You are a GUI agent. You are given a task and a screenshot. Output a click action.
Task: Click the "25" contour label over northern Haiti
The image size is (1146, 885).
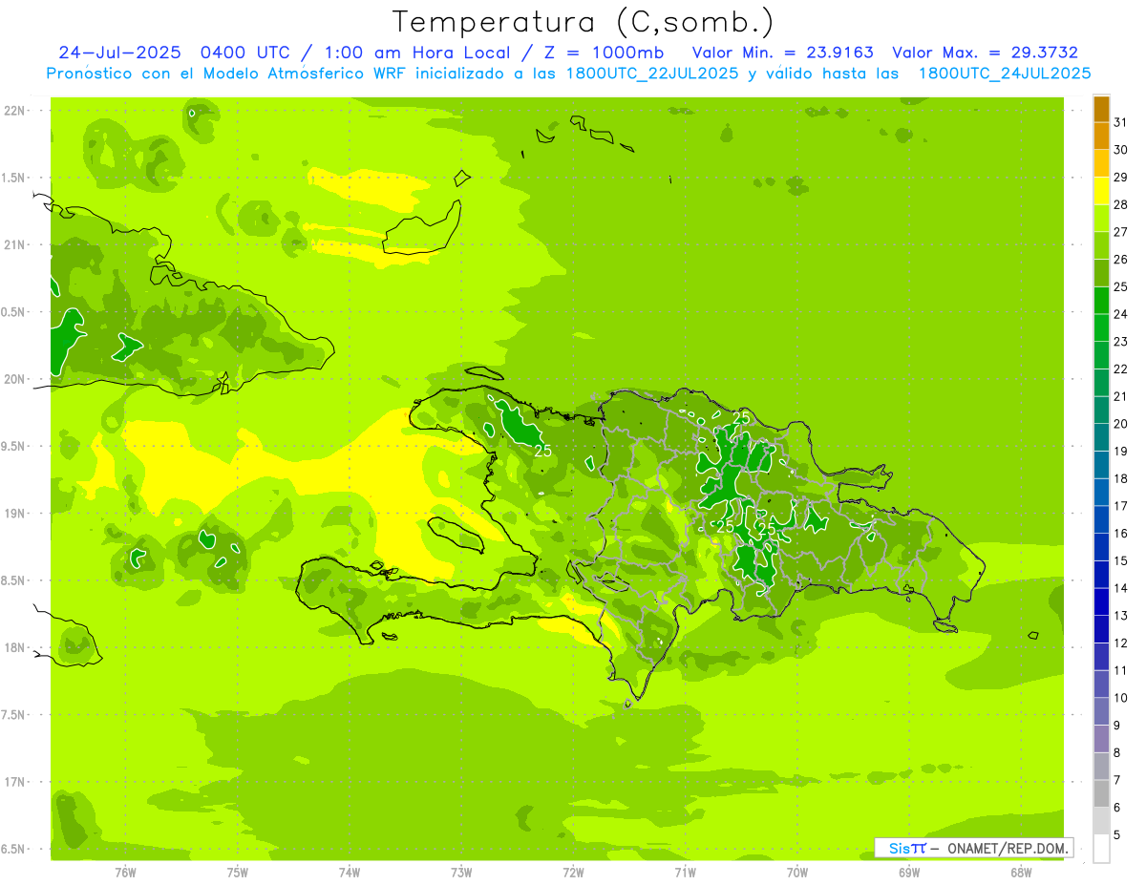542,451
